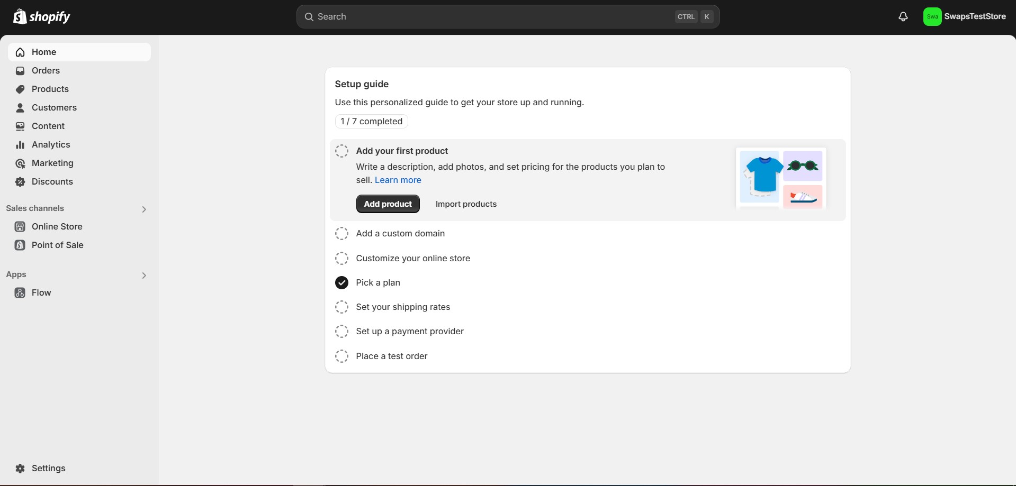Expand the Apps section chevron
1016x486 pixels.
144,276
